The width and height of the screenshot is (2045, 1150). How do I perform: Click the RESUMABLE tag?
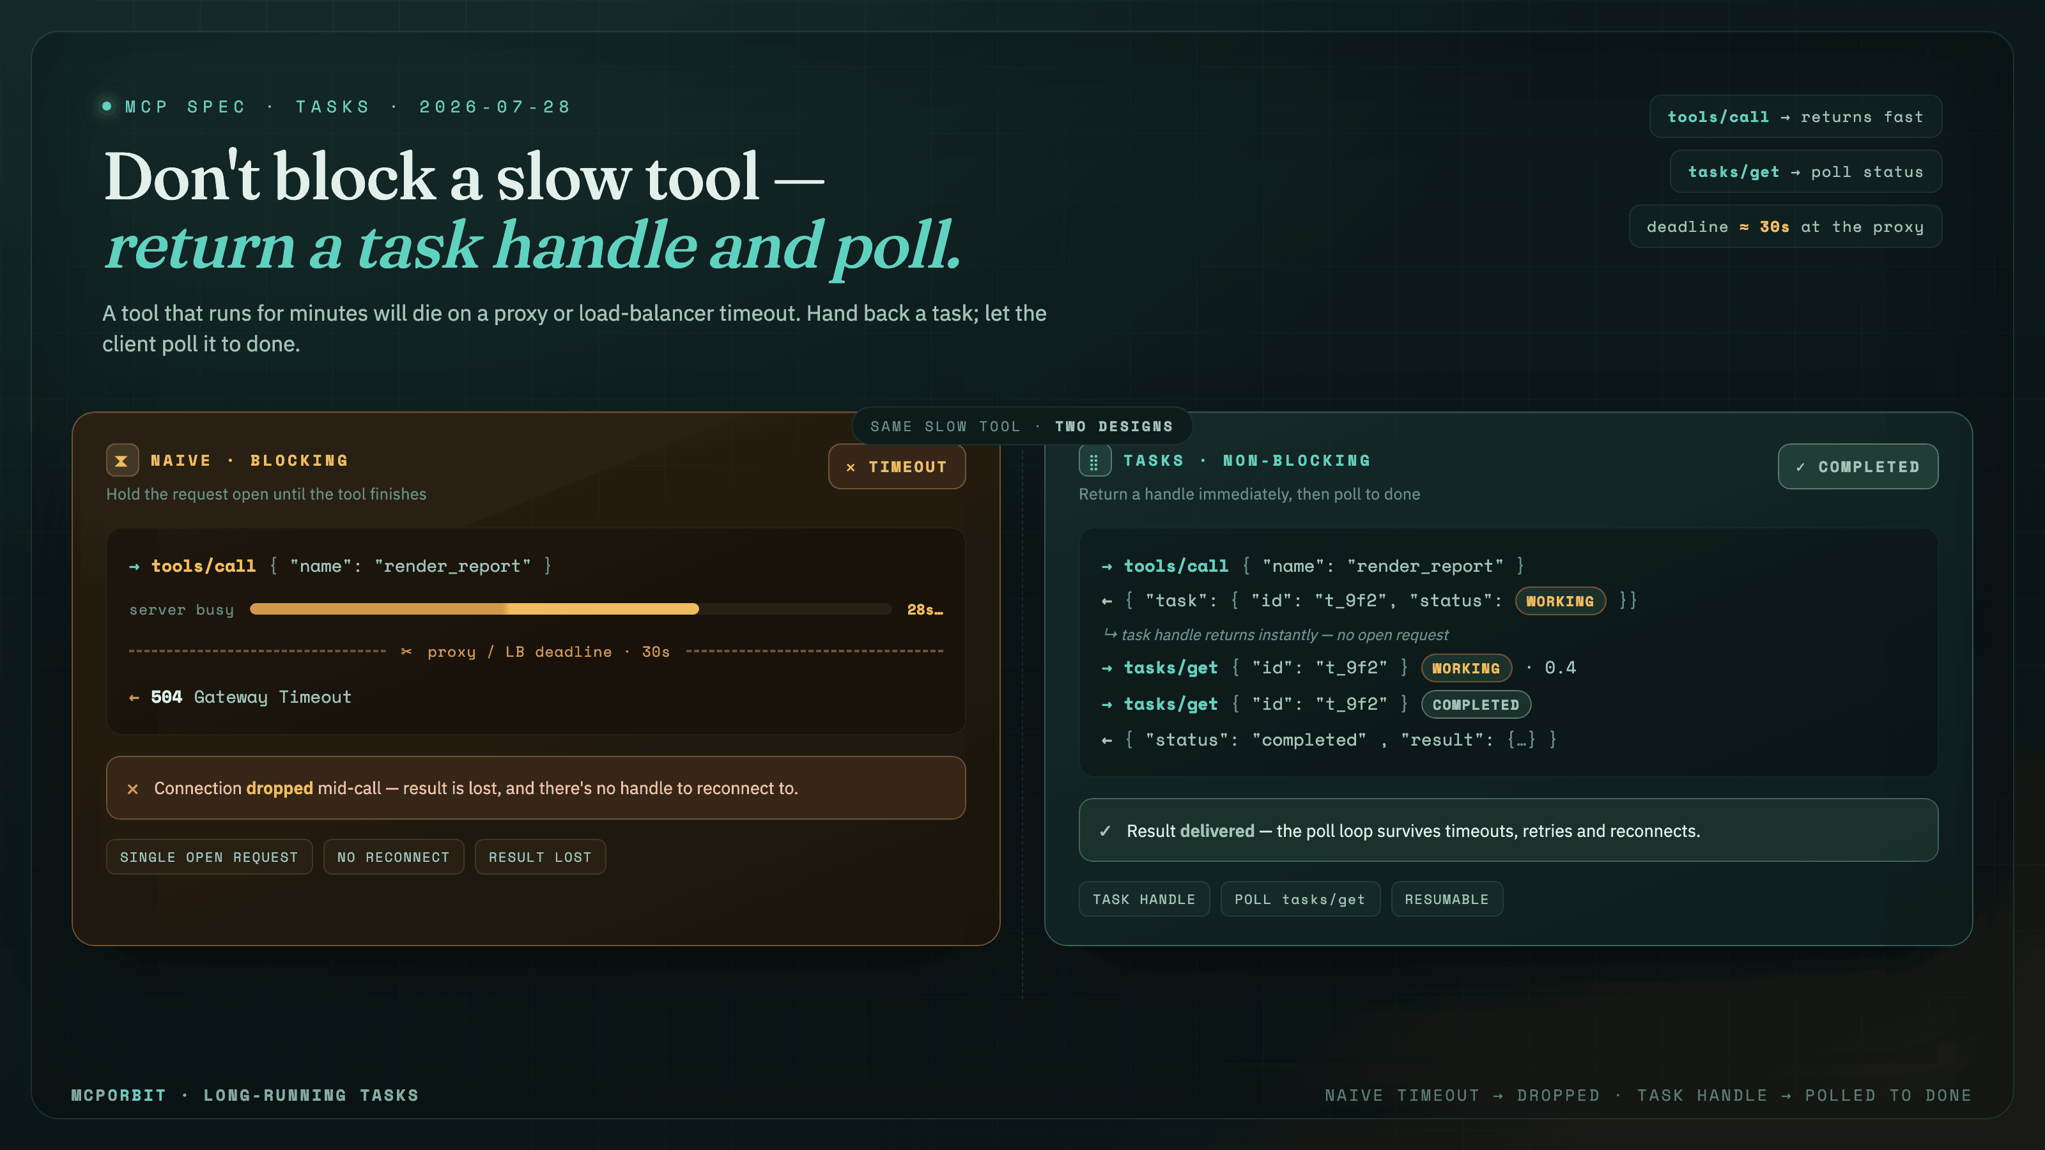pyautogui.click(x=1446, y=898)
